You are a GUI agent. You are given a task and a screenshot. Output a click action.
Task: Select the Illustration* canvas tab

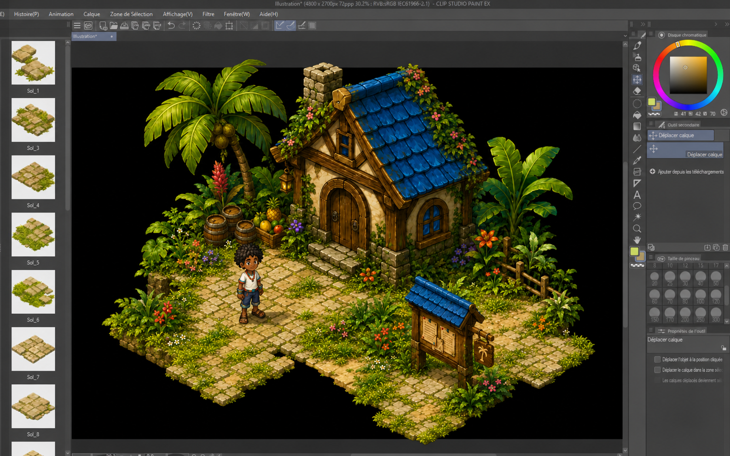pos(94,36)
